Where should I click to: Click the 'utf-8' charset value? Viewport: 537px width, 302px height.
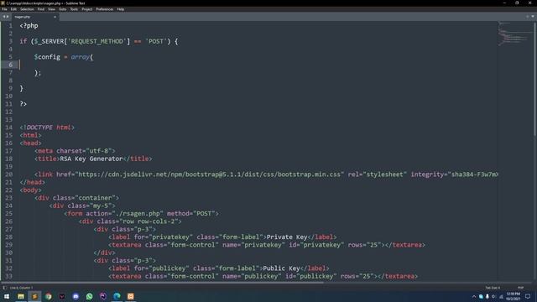click(x=99, y=151)
